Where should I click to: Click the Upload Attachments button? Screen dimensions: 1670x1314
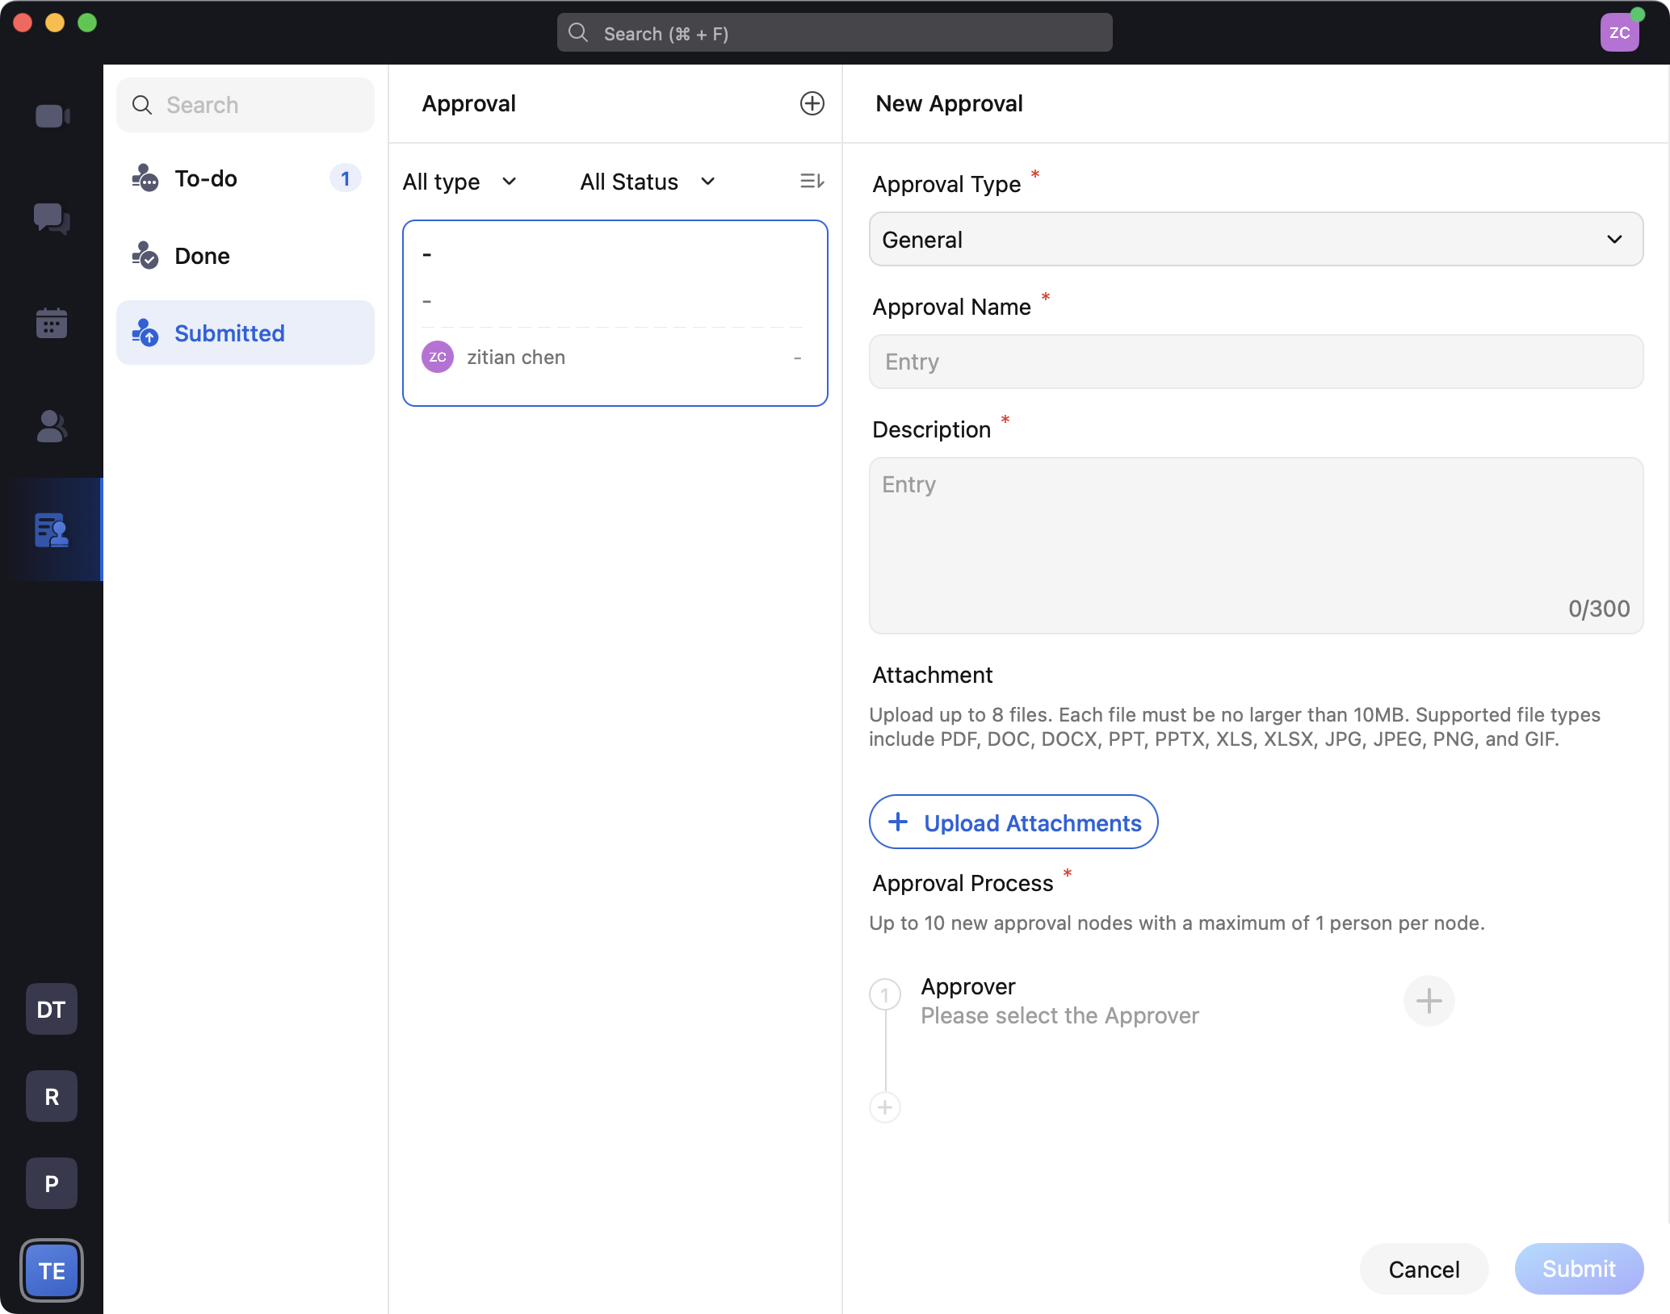click(1013, 822)
